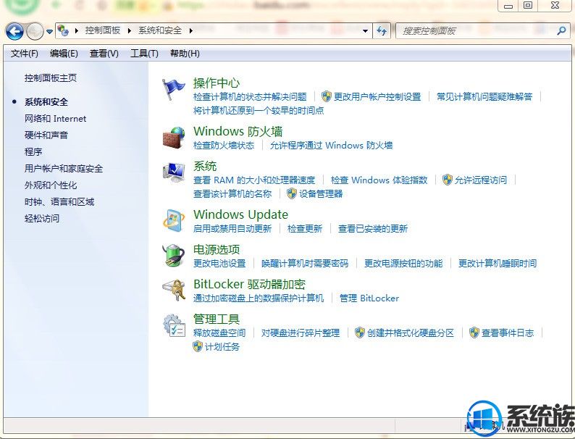
Task: Click the Action Center flag icon
Action: coord(174,89)
